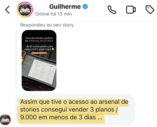
Task: Click the "Online há 13 min" status text
Action: coord(53,14)
